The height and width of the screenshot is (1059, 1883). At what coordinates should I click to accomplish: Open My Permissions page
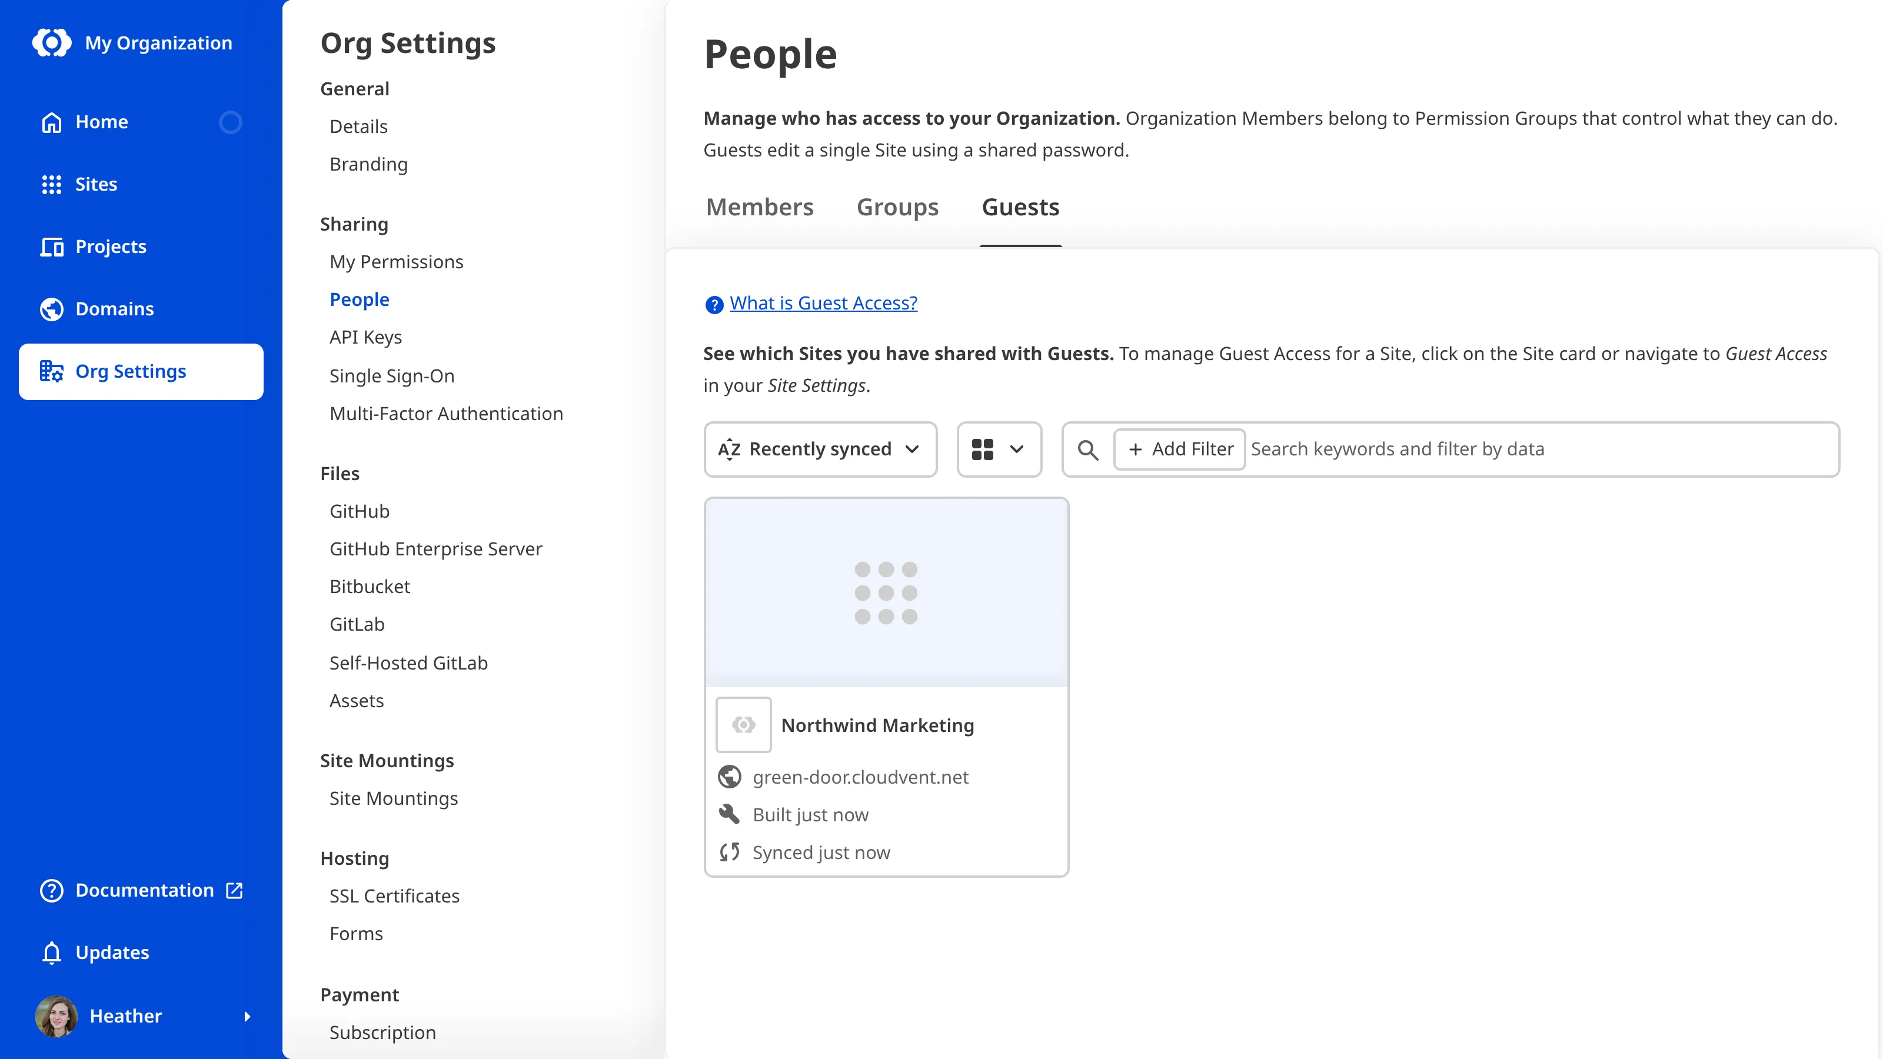[396, 262]
